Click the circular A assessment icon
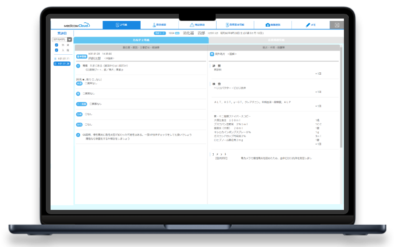394x247 pixels. pos(78,135)
